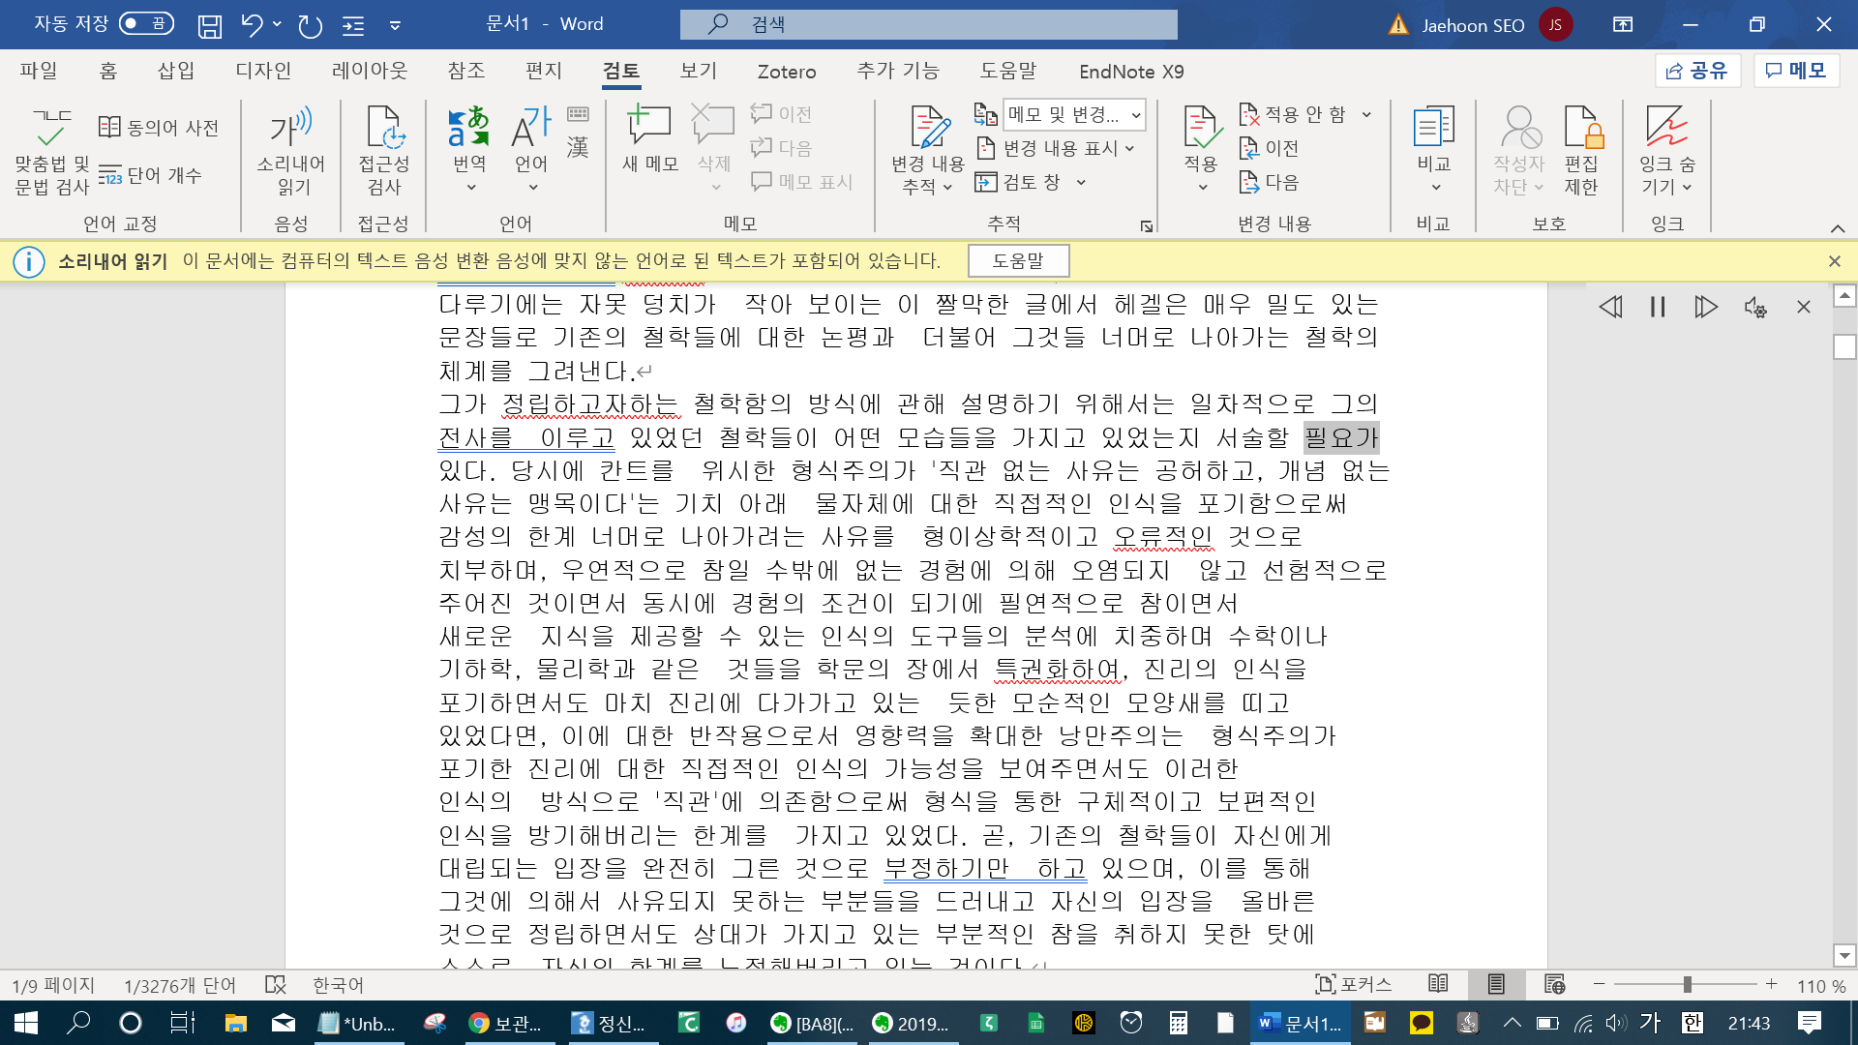
Task: Toggle the AutoSave (자동 저장) switch
Action: pyautogui.click(x=146, y=23)
